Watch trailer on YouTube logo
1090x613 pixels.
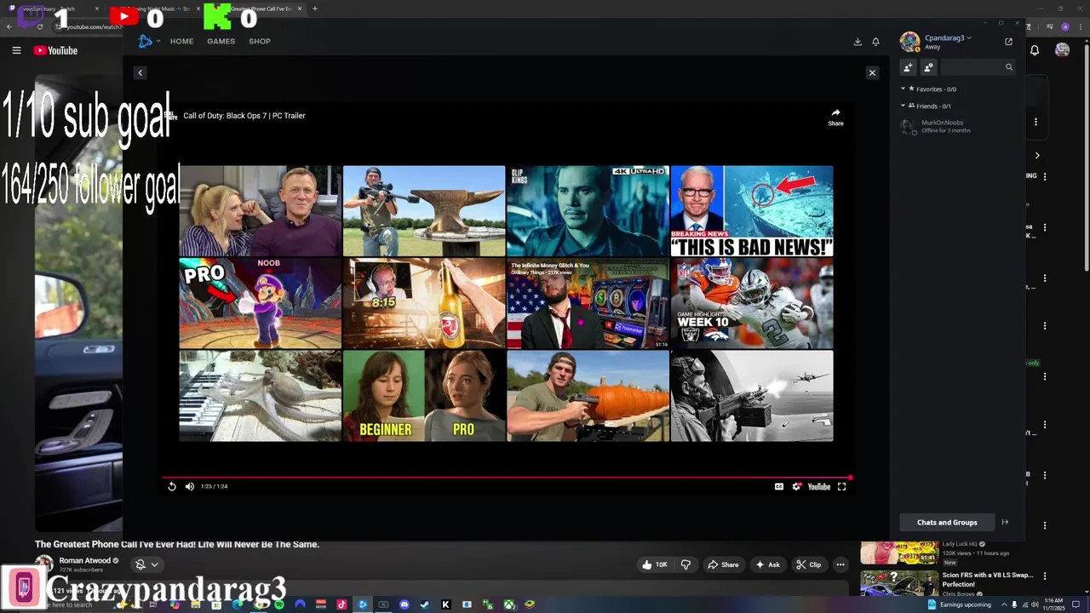(818, 486)
